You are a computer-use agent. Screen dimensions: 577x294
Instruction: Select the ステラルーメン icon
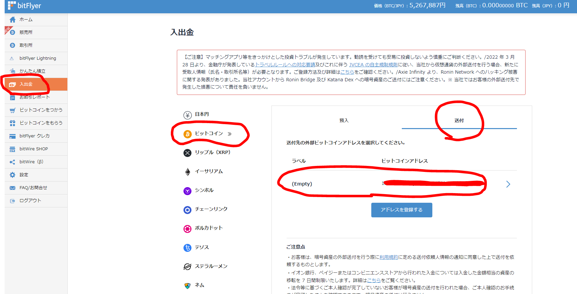[187, 267]
